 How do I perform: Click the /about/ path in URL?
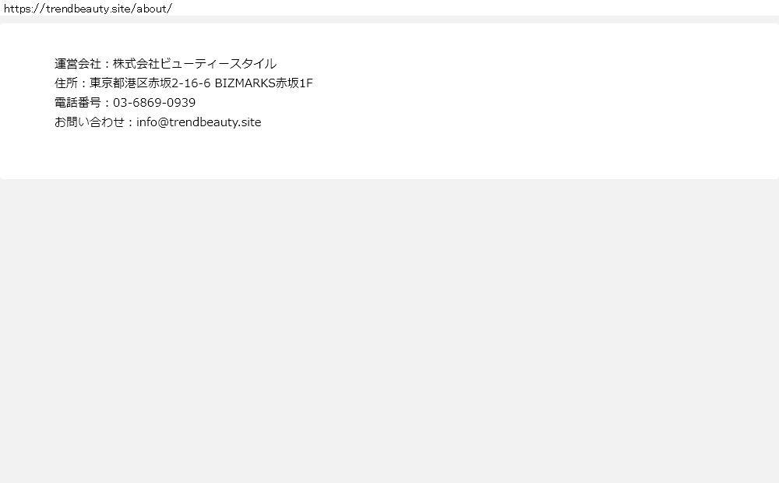[x=153, y=9]
